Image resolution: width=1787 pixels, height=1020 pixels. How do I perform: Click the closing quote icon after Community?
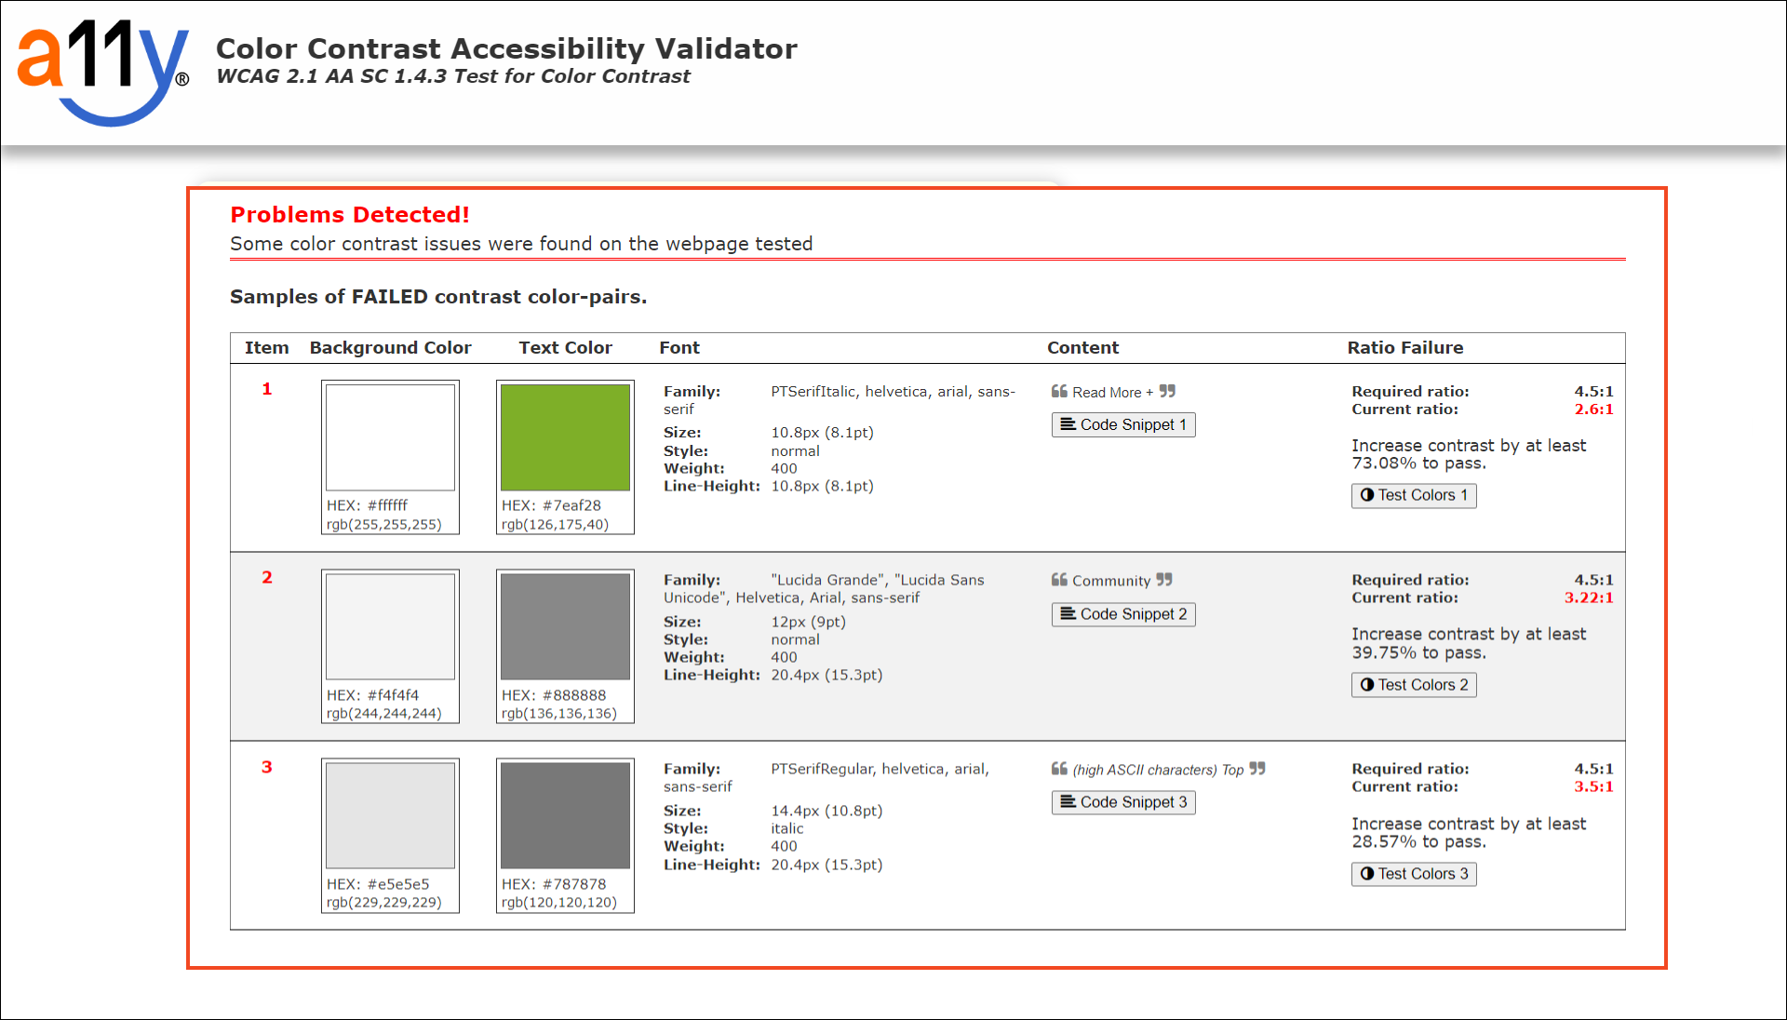[1164, 580]
